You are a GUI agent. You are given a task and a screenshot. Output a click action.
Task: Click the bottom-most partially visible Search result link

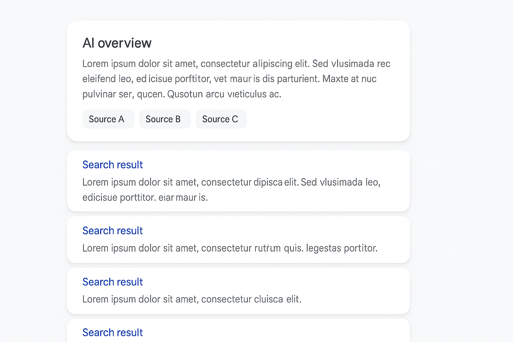coord(113,333)
